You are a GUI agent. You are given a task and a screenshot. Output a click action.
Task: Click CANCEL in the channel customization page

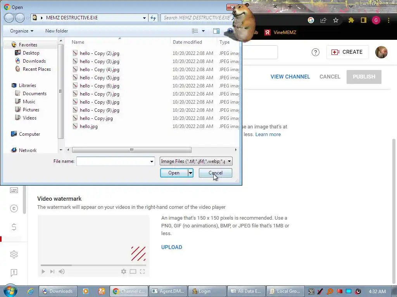click(330, 77)
